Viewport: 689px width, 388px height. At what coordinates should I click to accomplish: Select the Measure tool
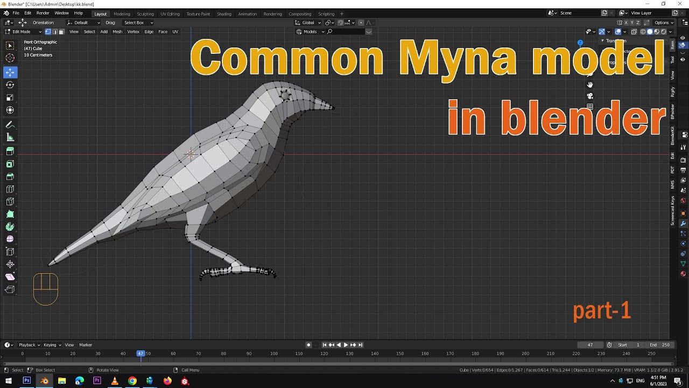(x=10, y=137)
